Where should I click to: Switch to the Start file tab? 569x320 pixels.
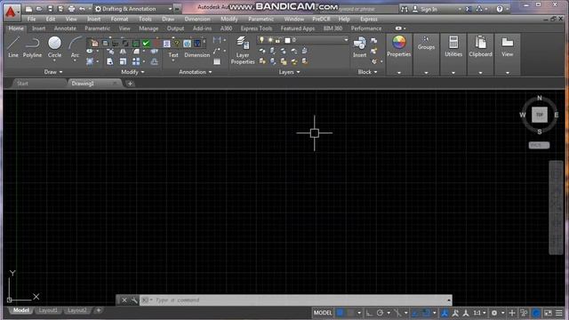(x=22, y=84)
